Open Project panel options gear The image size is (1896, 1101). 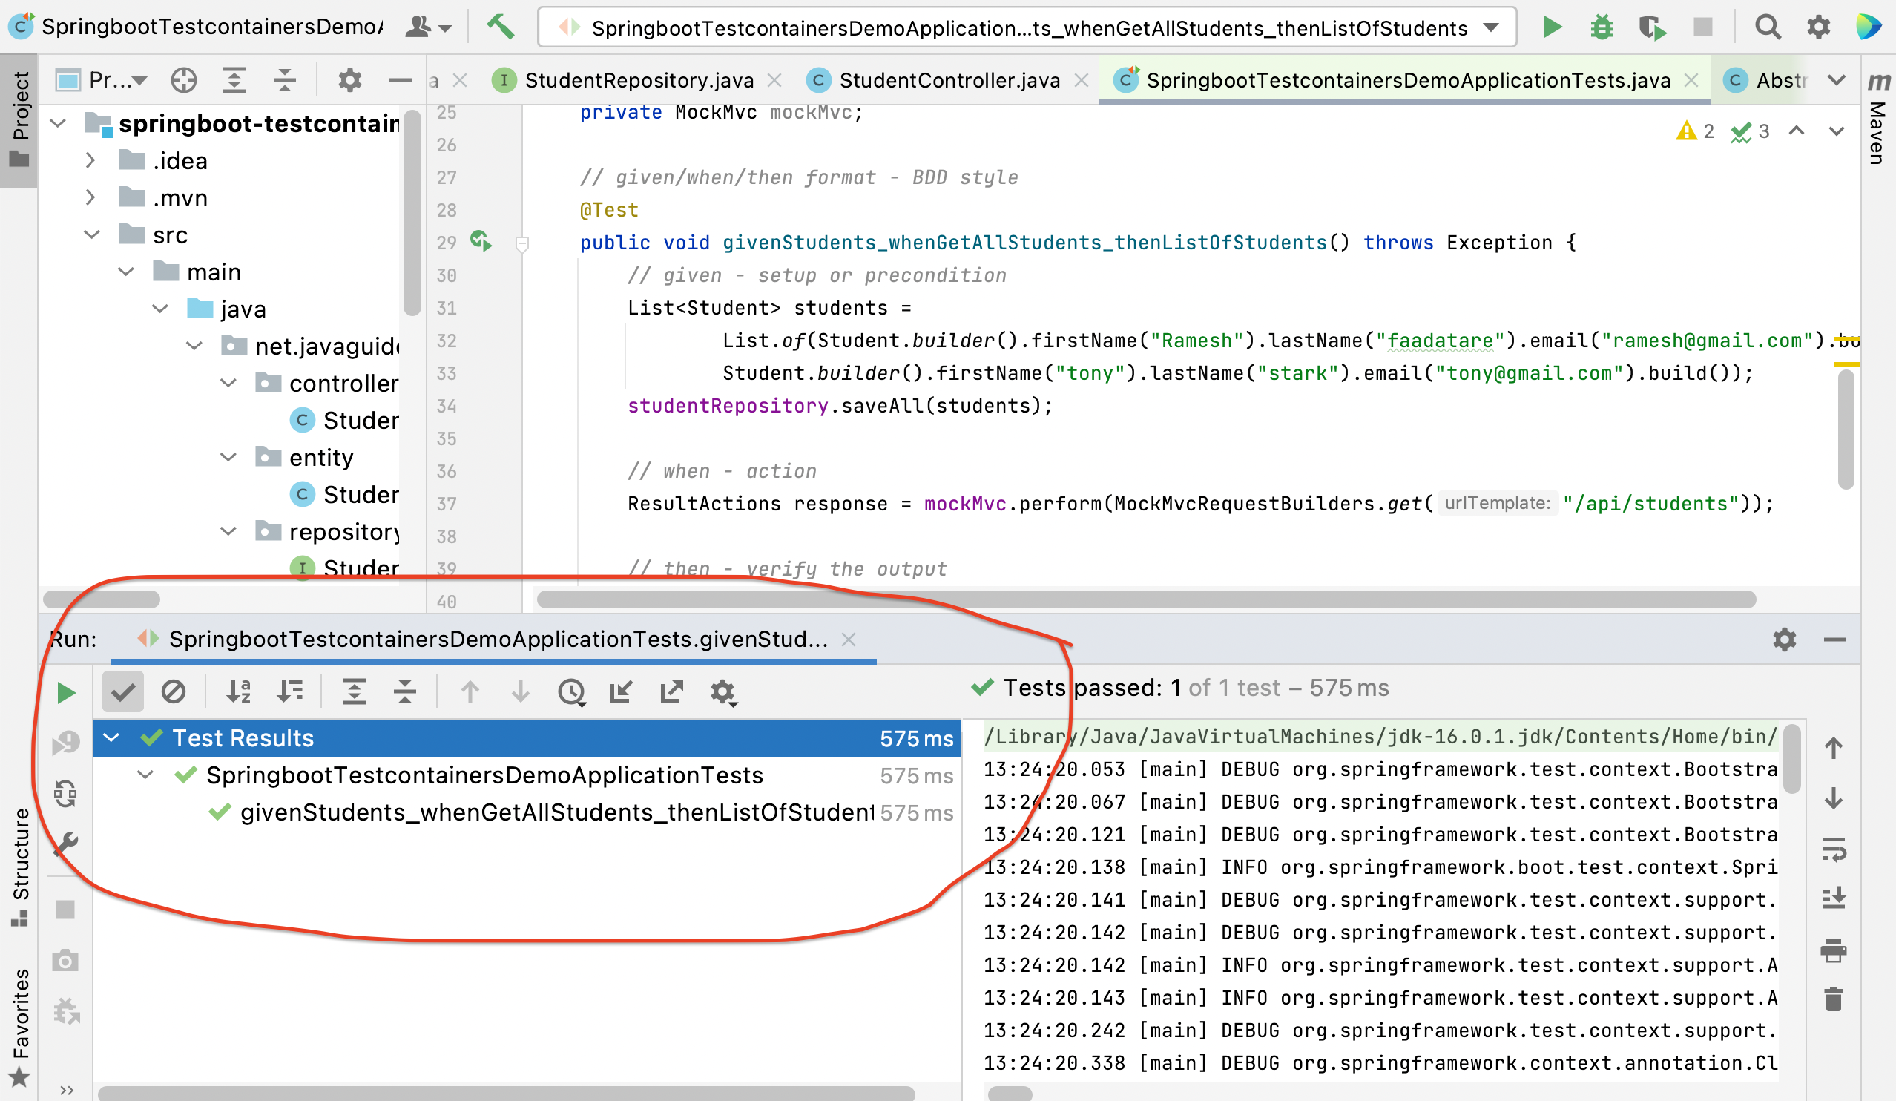[x=350, y=80]
